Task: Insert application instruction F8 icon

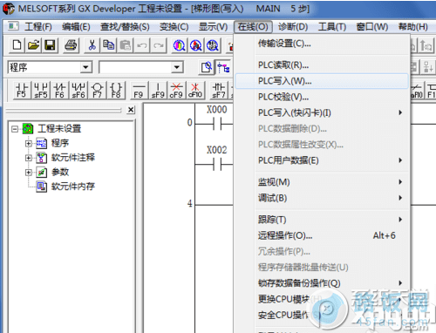Action: pyautogui.click(x=116, y=90)
